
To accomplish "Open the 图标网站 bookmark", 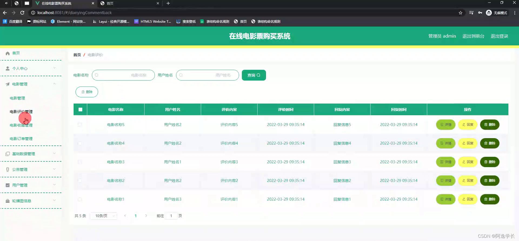I will click(x=36, y=22).
